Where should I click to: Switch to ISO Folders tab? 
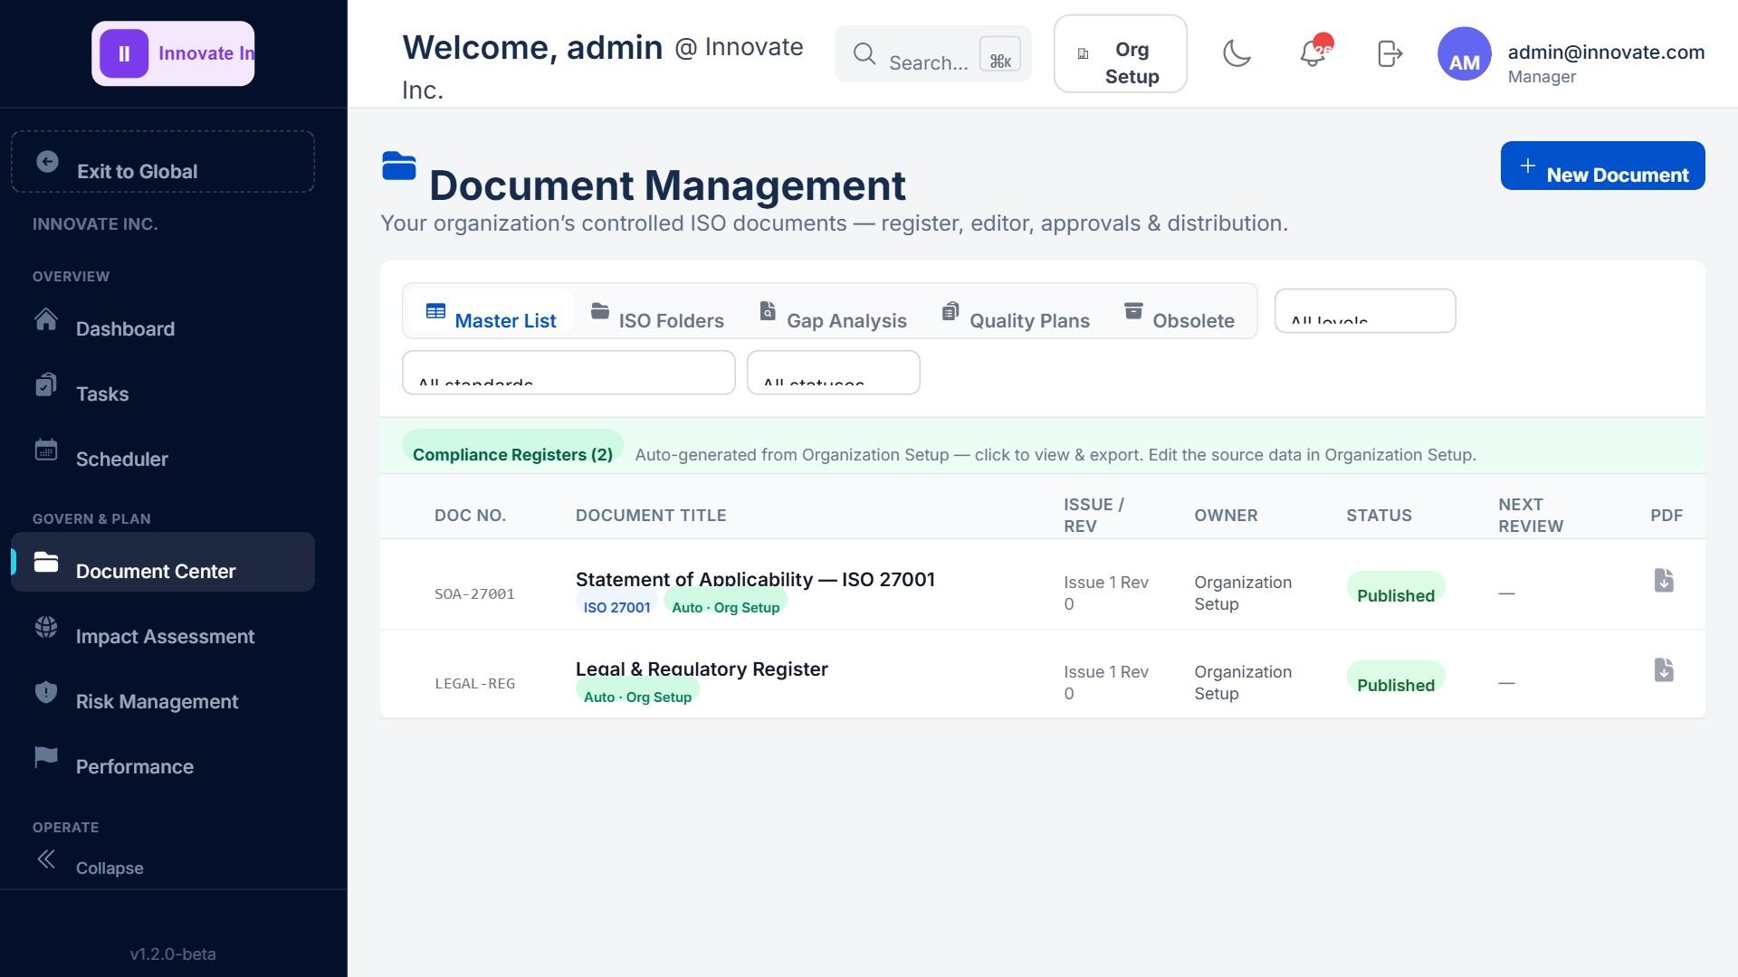(x=658, y=311)
